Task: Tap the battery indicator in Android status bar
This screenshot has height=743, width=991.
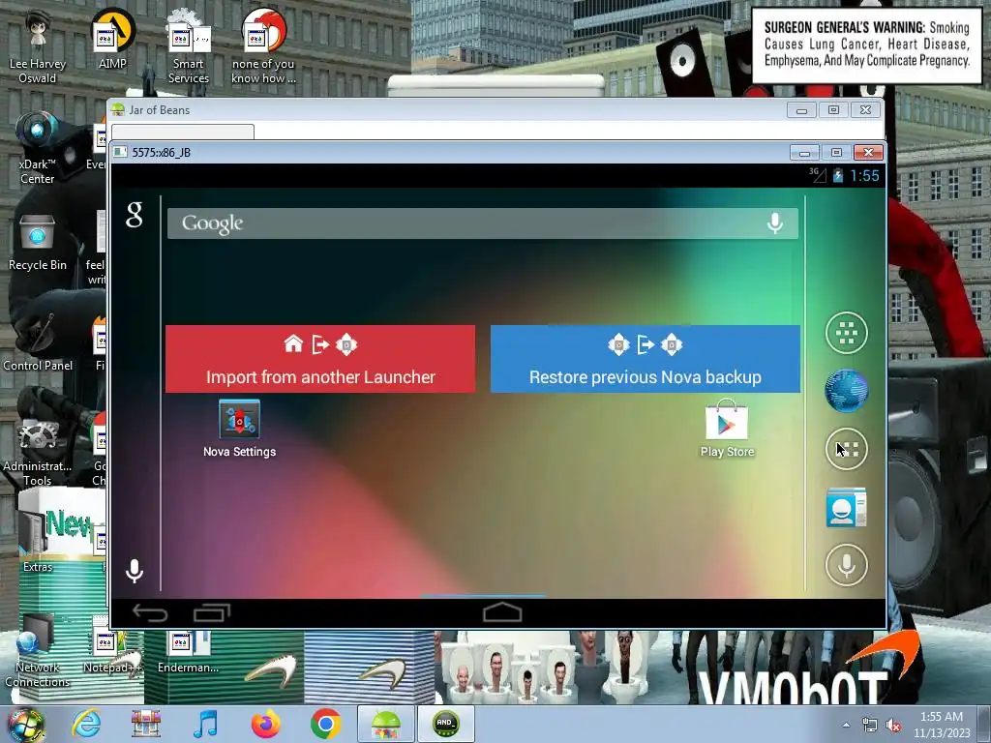Action: tap(837, 176)
